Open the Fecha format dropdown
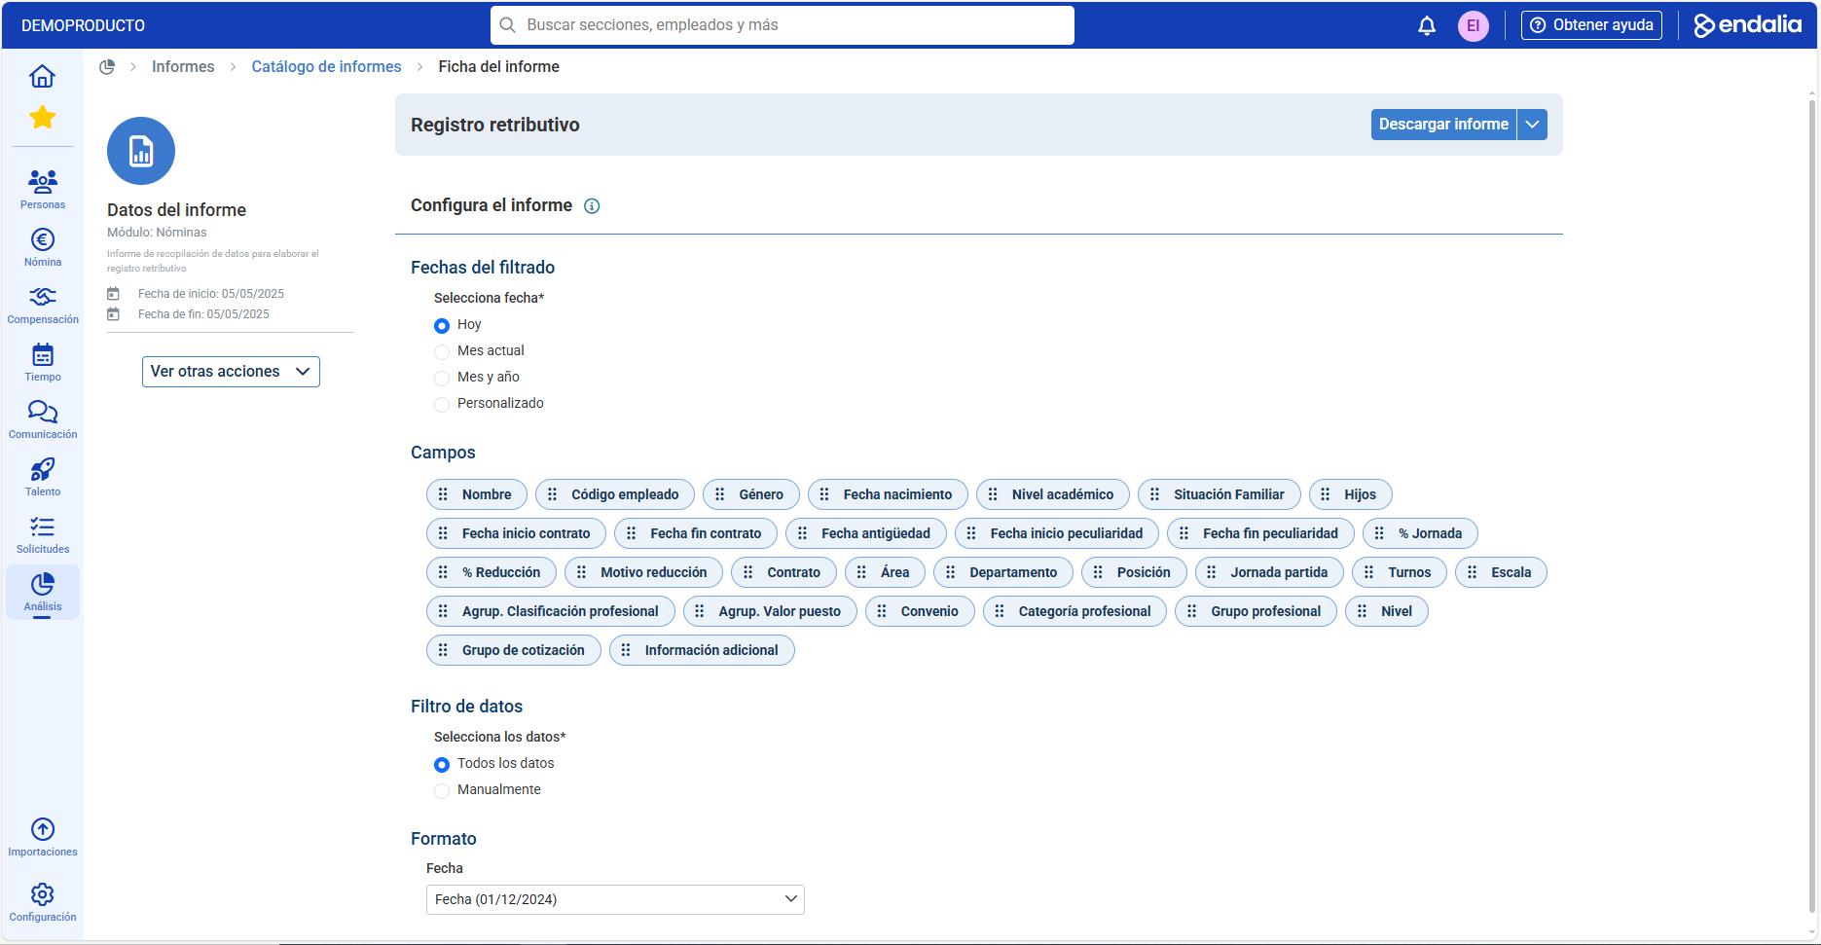Viewport: 1821px width, 945px height. [615, 899]
